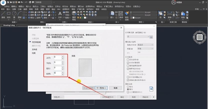Click the Print icon in quick access toolbar

[19, 2]
